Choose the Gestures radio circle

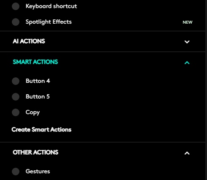16,172
